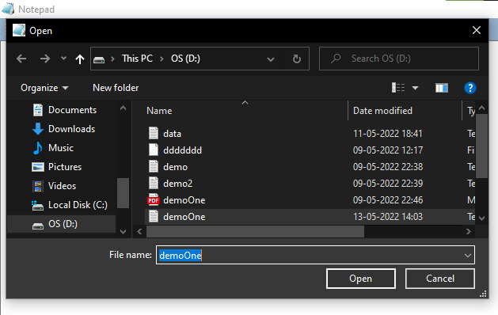Click the Videos film icon

pos(38,186)
